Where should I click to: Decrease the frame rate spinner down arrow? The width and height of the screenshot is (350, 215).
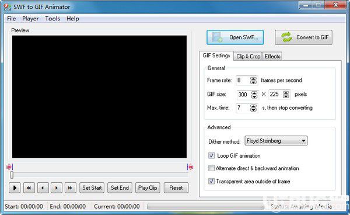[x=253, y=82]
